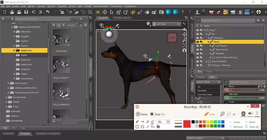Select the rectangle shape drawing tool
This screenshot has height=140, width=267.
point(137,127)
